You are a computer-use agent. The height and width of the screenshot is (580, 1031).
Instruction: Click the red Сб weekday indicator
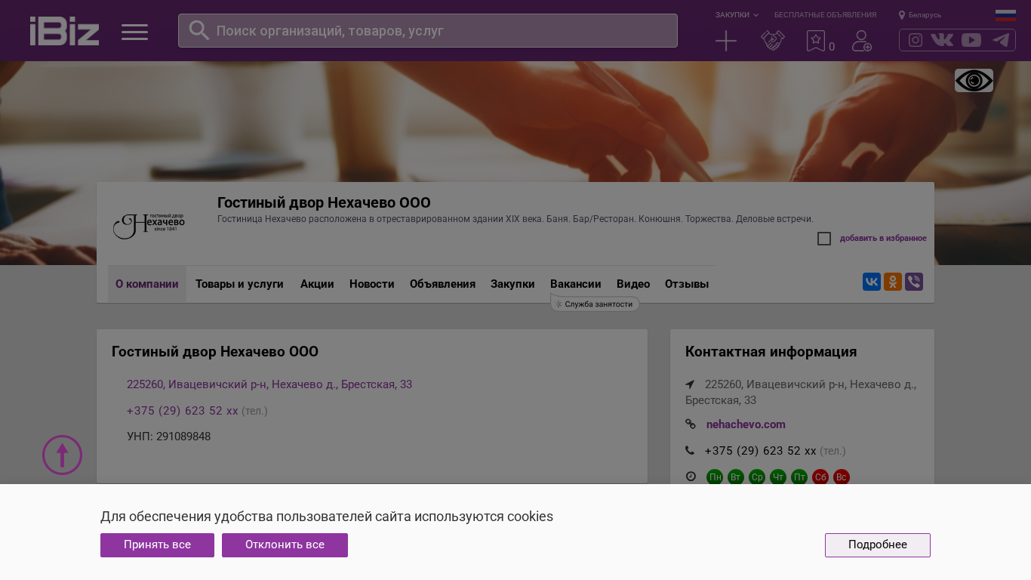coord(820,477)
